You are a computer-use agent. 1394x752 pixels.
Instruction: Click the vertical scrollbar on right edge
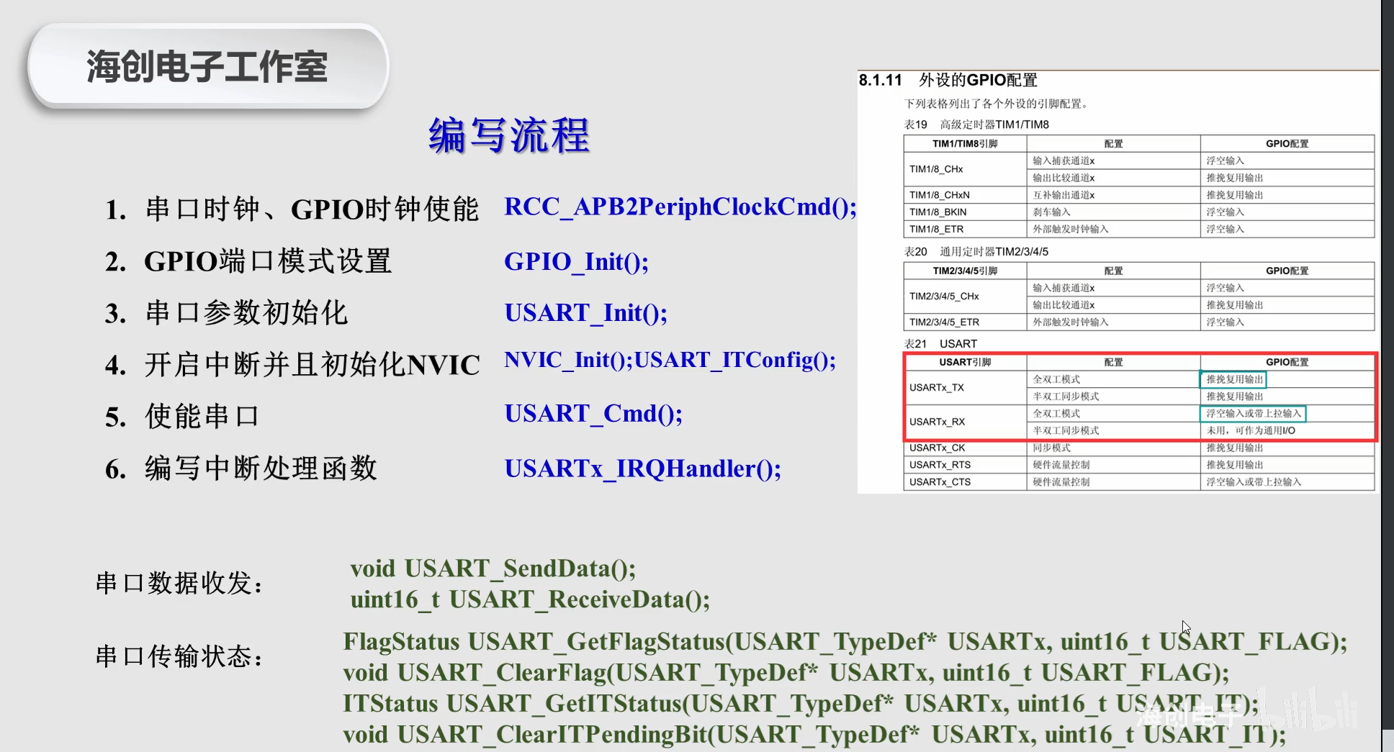click(1388, 360)
